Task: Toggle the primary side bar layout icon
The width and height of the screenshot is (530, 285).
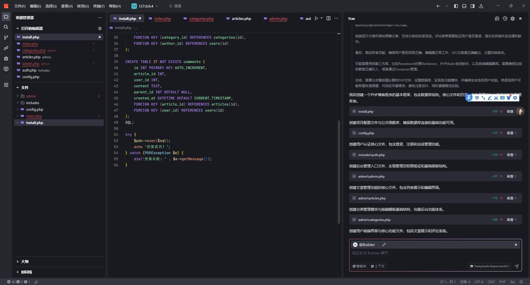Action: click(456, 6)
